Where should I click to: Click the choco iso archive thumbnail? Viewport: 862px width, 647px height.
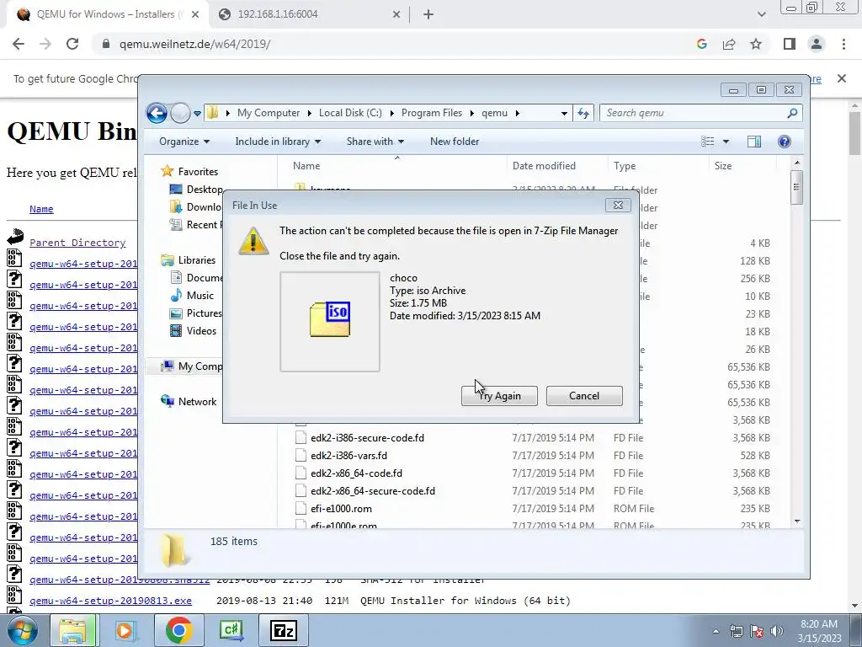click(x=330, y=321)
